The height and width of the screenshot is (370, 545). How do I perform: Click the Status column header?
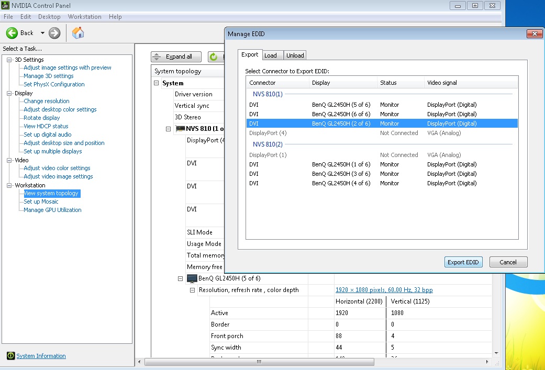(401, 83)
